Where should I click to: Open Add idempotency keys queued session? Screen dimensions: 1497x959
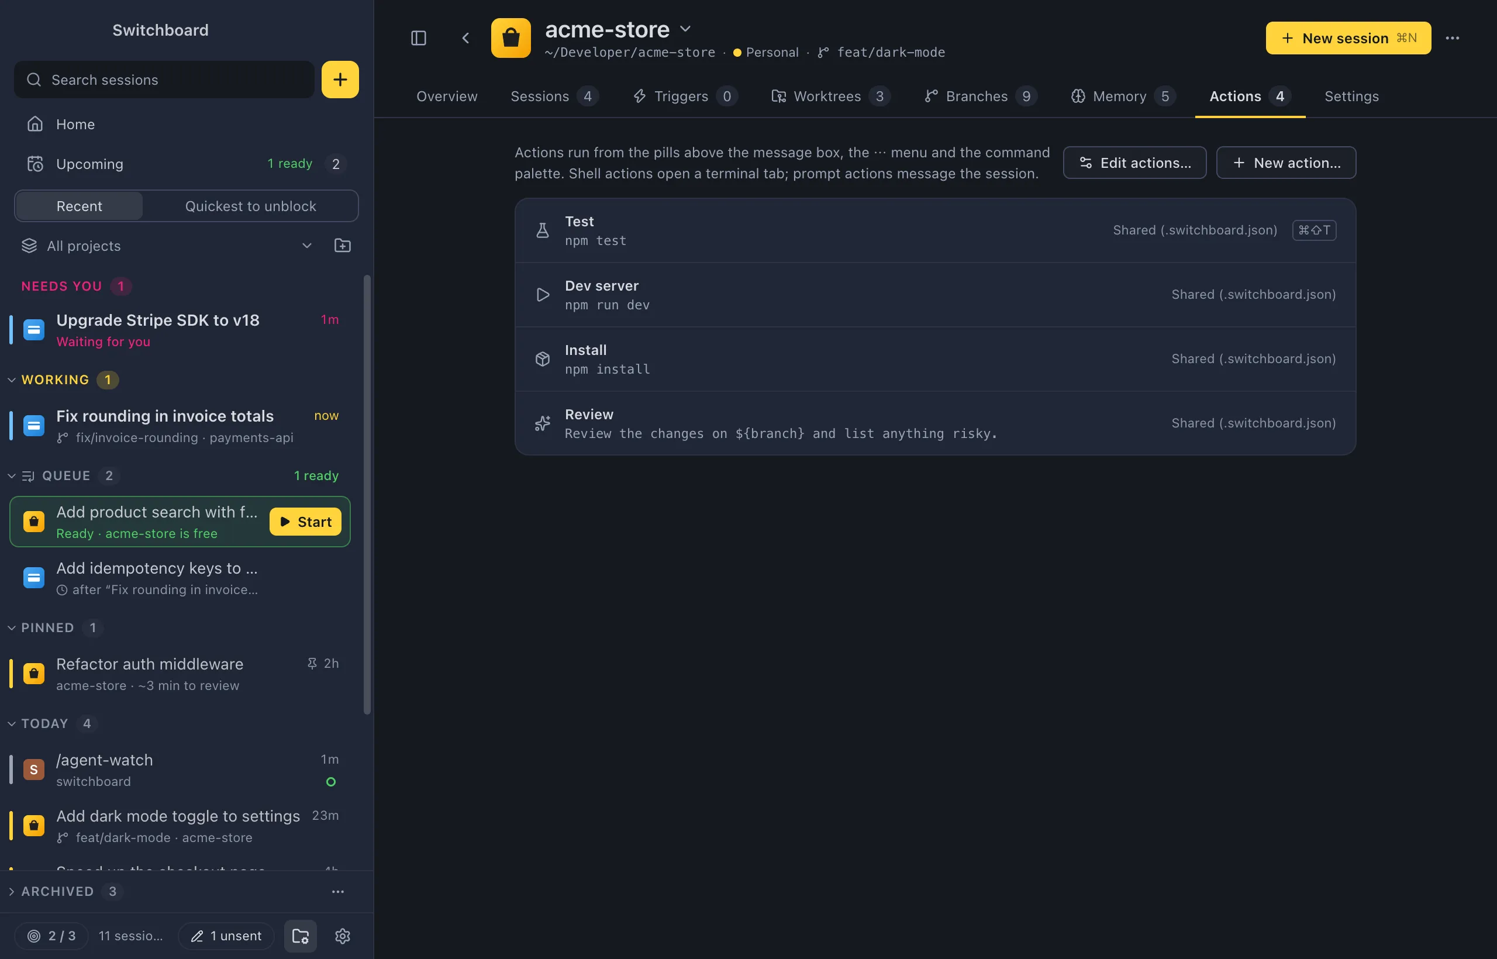point(180,578)
